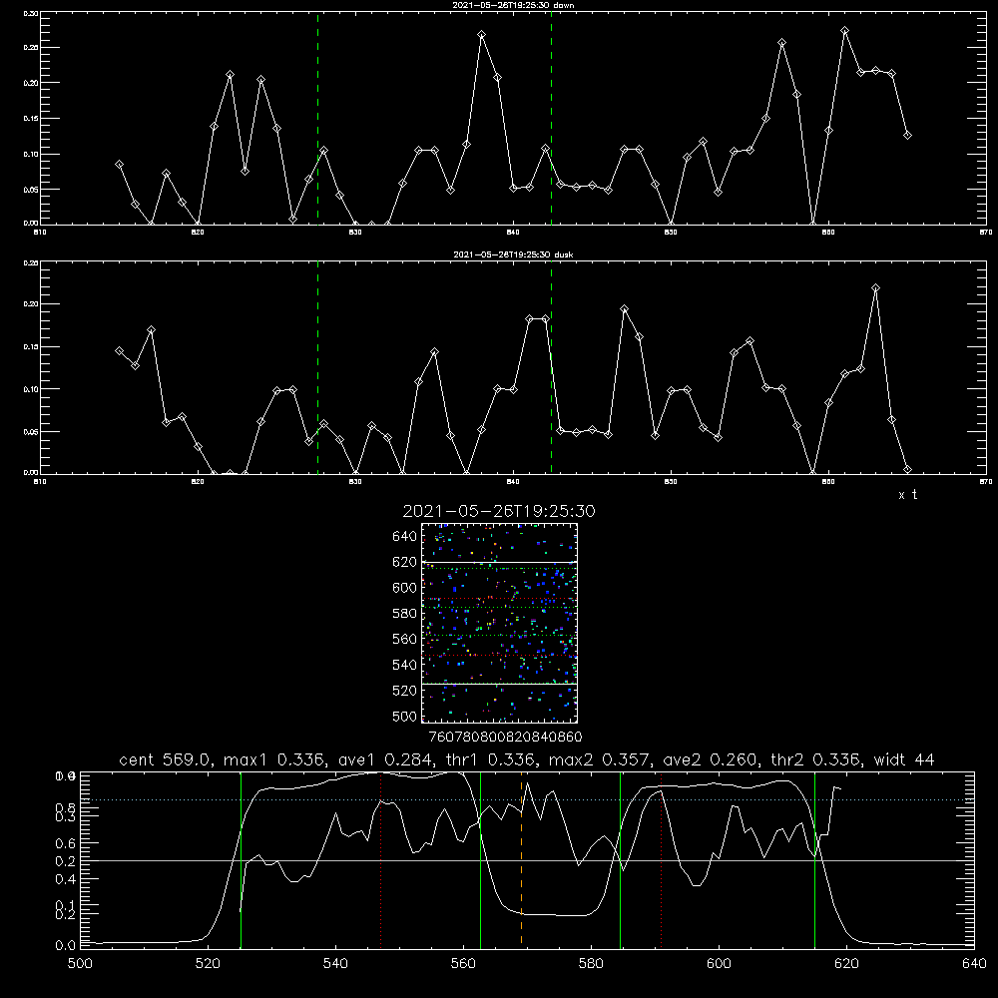
Task: Click the 'ave2 0.260' value
Action: coord(710,759)
